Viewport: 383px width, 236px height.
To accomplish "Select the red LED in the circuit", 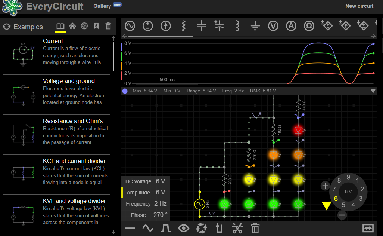I will tap(298, 130).
